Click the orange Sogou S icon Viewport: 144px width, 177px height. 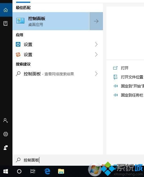[18, 54]
